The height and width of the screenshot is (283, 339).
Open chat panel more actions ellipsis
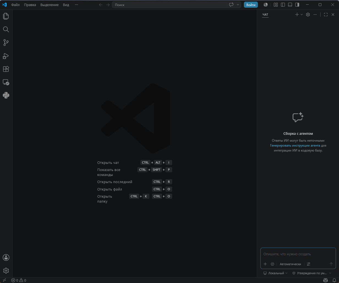[315, 15]
